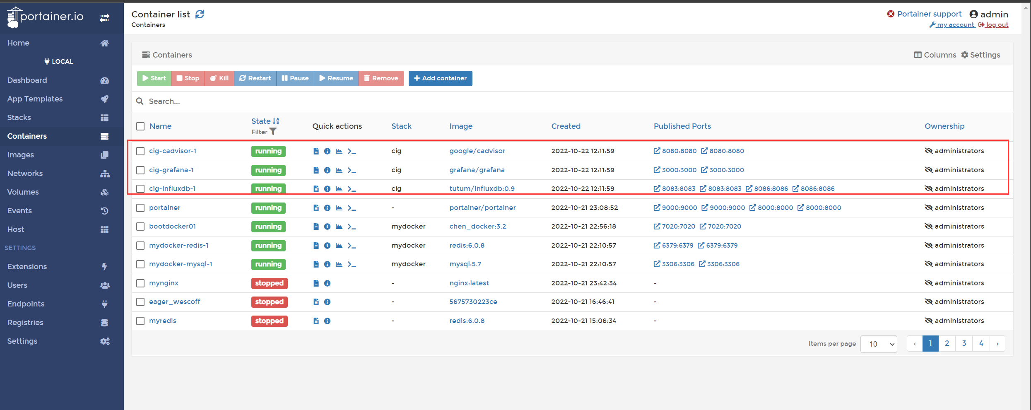Open the table Settings menu
This screenshot has height=410, width=1031.
click(x=980, y=55)
